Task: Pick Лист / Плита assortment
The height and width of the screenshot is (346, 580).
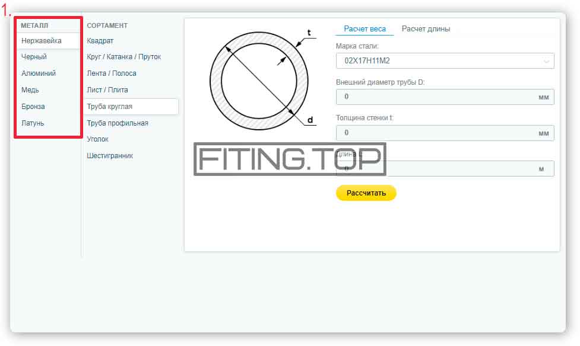Action: [107, 89]
